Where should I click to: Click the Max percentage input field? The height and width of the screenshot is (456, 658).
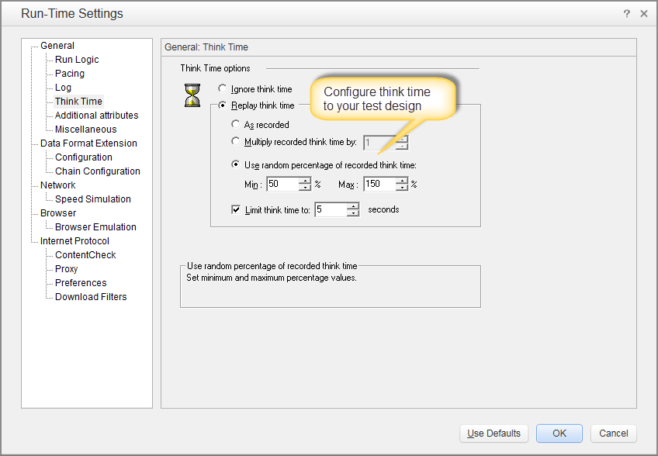379,185
